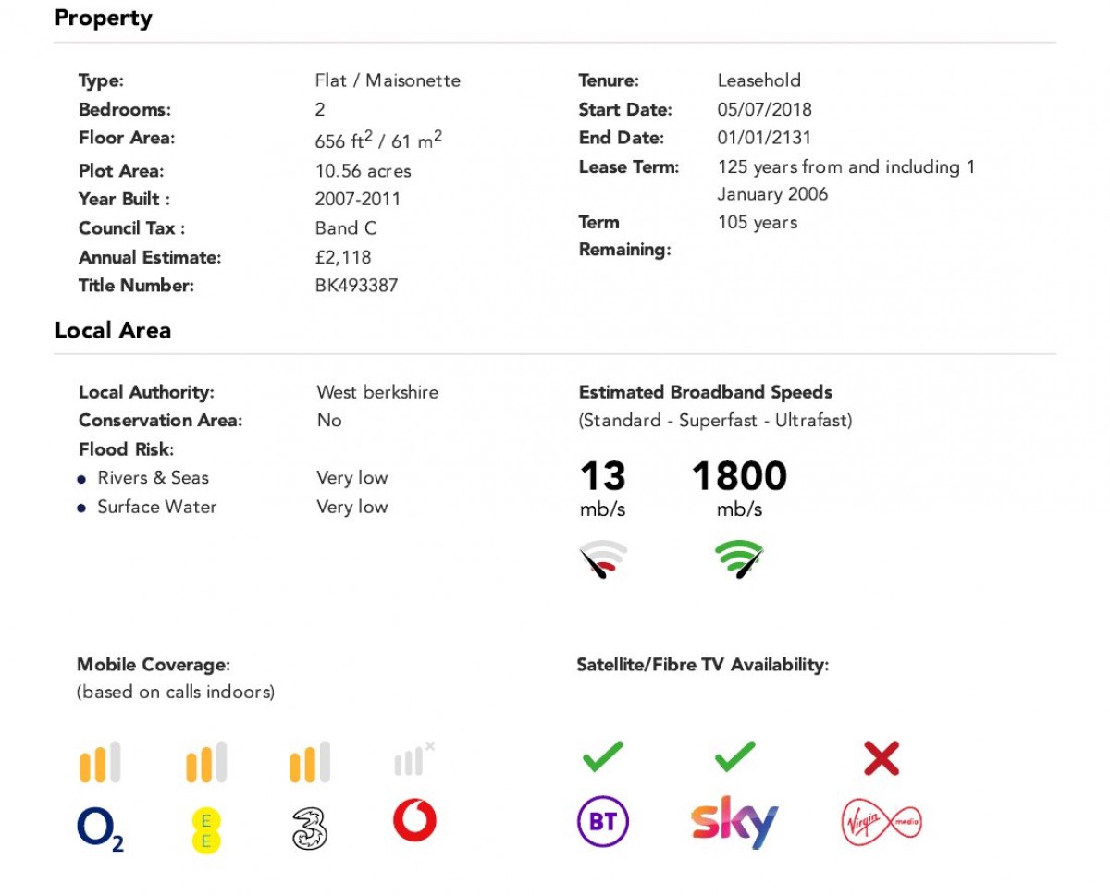
Task: Click the O2 signal strength bars
Action: click(x=100, y=763)
